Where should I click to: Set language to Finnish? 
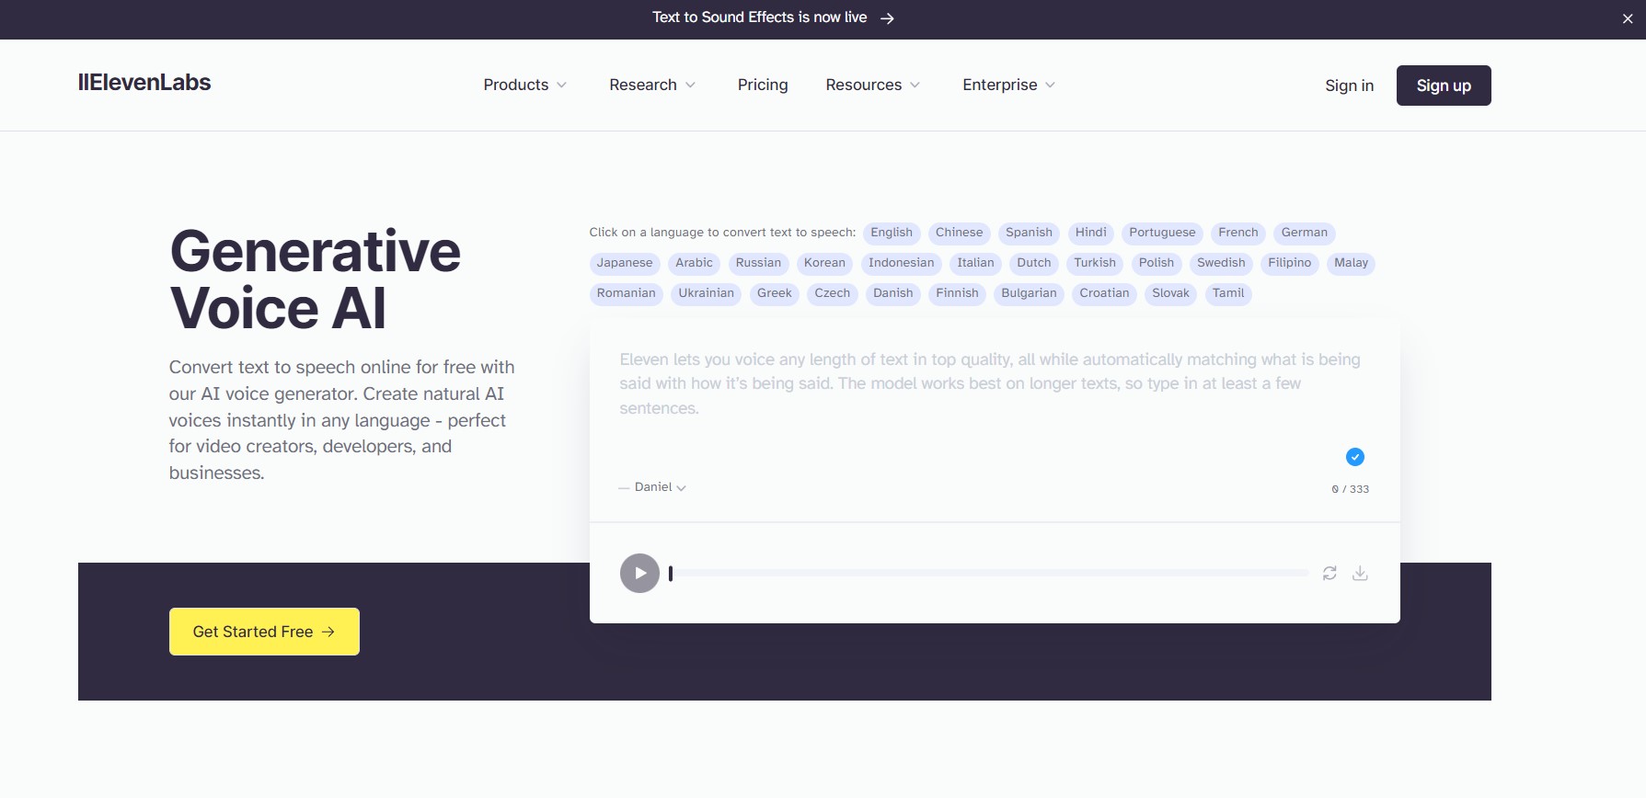(x=957, y=293)
